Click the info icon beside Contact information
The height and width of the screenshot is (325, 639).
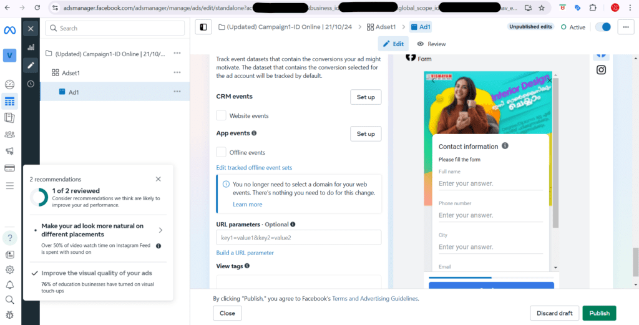point(505,145)
